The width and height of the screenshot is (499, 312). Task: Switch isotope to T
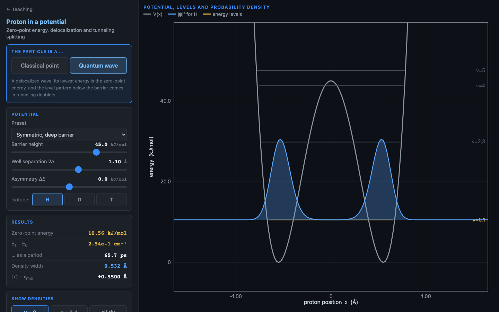(x=112, y=200)
